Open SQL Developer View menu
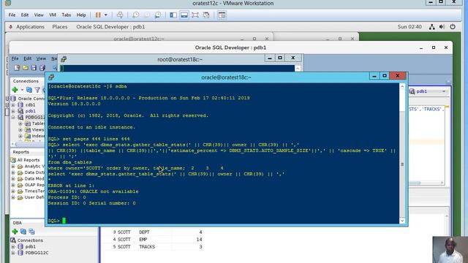Screen dimensions: 468x263 (x=41, y=58)
